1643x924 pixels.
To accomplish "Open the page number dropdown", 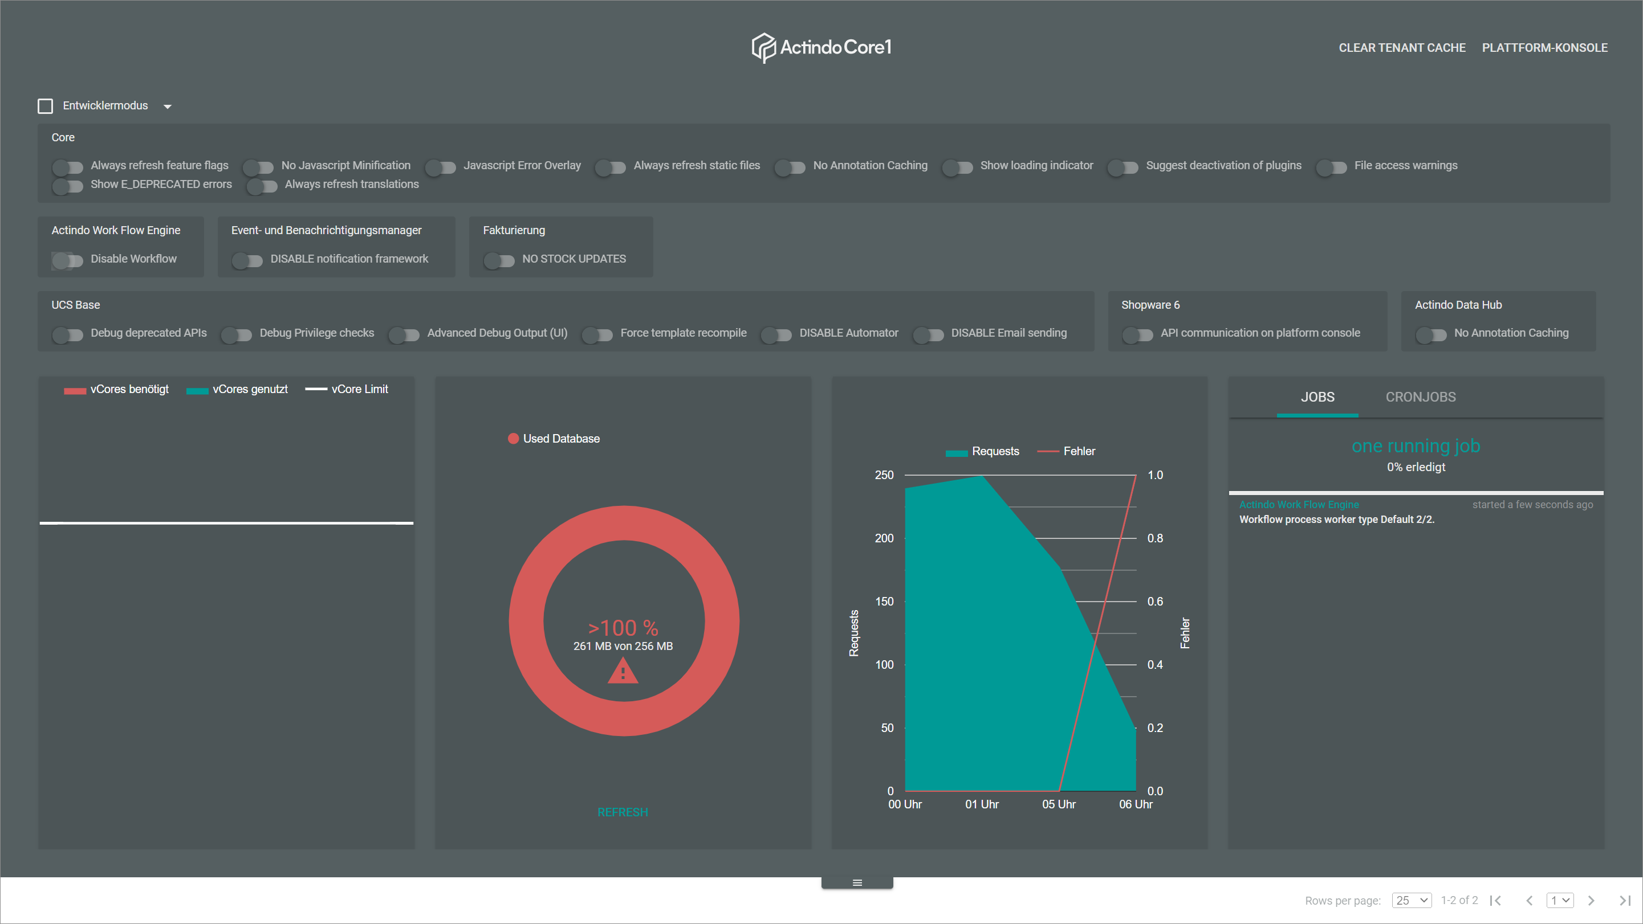I will click(1560, 901).
